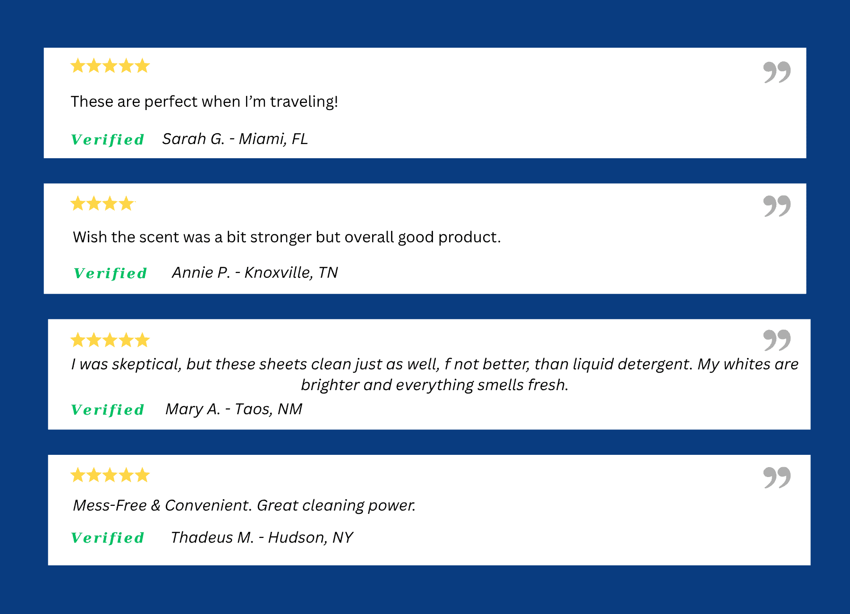This screenshot has width=850, height=614.
Task: Click the Verified badge beside Annie P.
Action: (x=110, y=273)
